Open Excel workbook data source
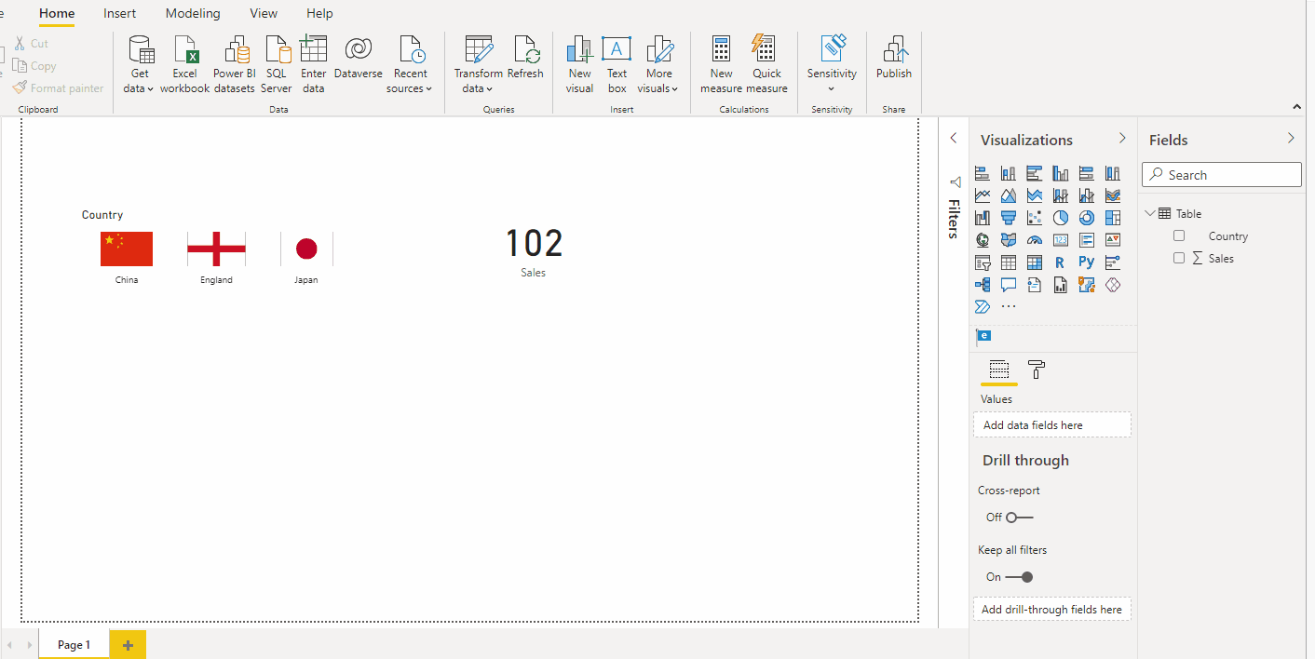 coord(184,65)
